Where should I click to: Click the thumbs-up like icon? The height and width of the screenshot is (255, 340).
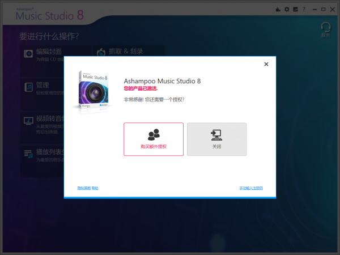[x=278, y=9]
